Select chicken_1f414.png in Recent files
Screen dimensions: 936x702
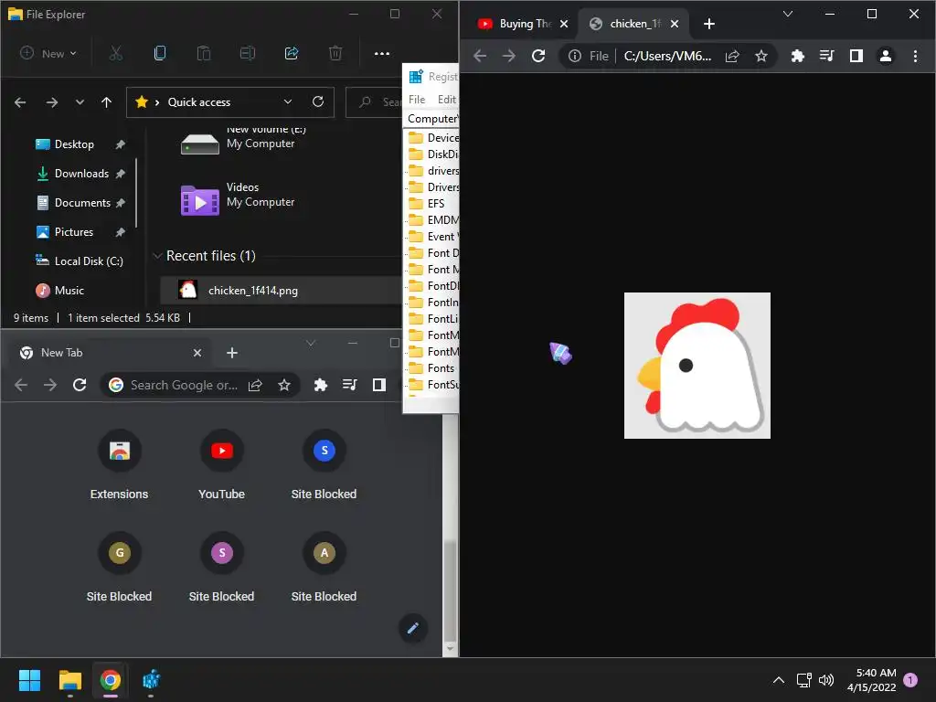coord(281,290)
